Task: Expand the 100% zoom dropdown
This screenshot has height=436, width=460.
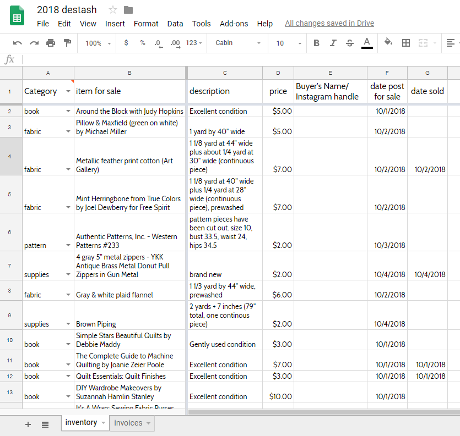Action: tap(98, 43)
